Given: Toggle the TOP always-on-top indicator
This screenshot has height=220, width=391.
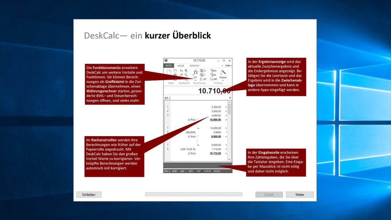Looking at the screenshot, I should 198,171.
